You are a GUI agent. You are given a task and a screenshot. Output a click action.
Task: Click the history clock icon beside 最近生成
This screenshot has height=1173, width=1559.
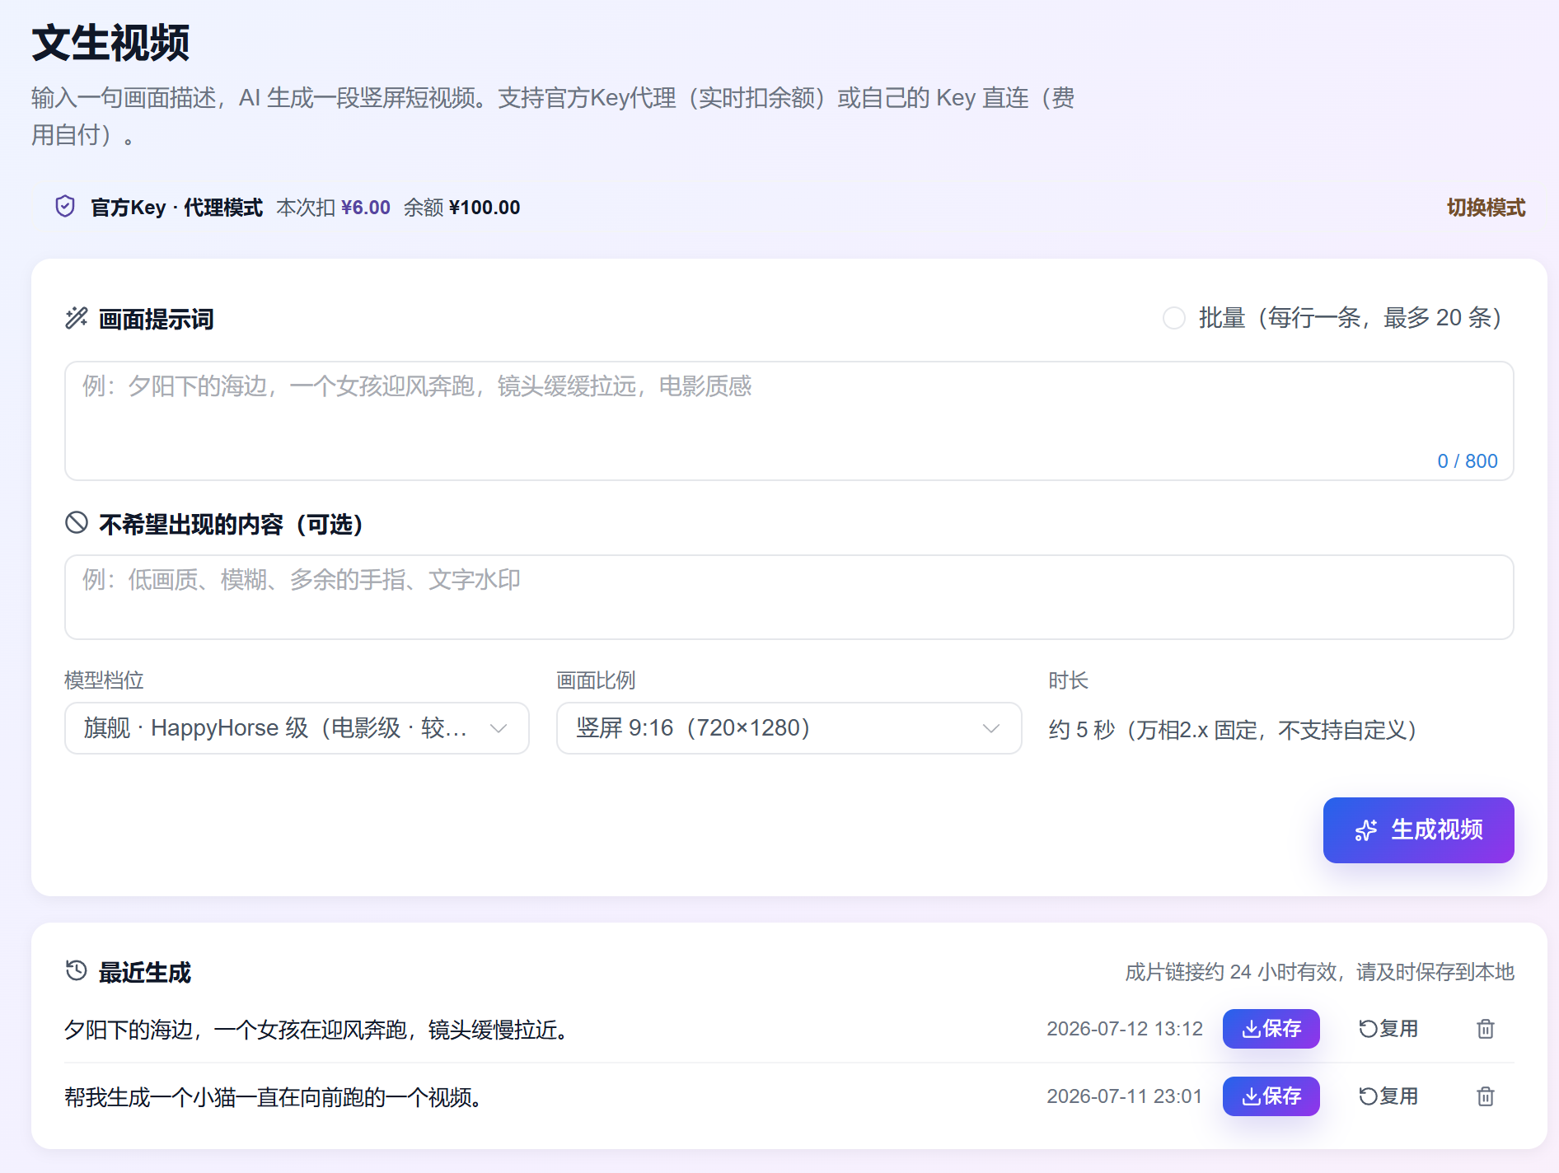click(77, 970)
